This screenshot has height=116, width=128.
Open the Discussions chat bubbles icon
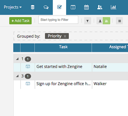(46, 7)
